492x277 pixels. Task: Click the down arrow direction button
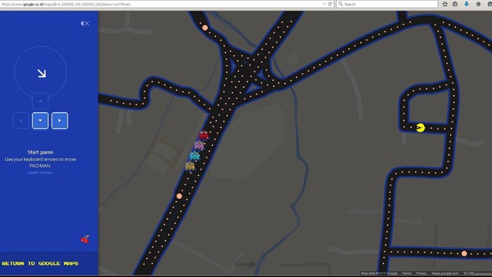click(40, 120)
